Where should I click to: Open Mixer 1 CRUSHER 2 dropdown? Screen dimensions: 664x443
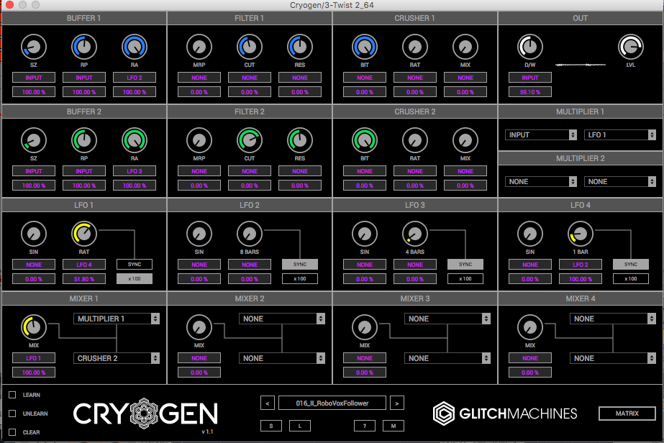(x=117, y=358)
